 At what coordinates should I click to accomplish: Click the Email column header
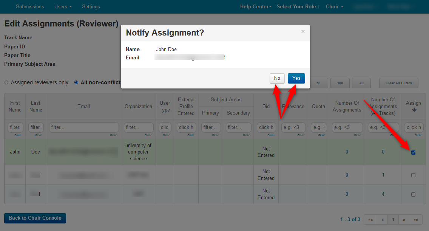click(x=83, y=106)
